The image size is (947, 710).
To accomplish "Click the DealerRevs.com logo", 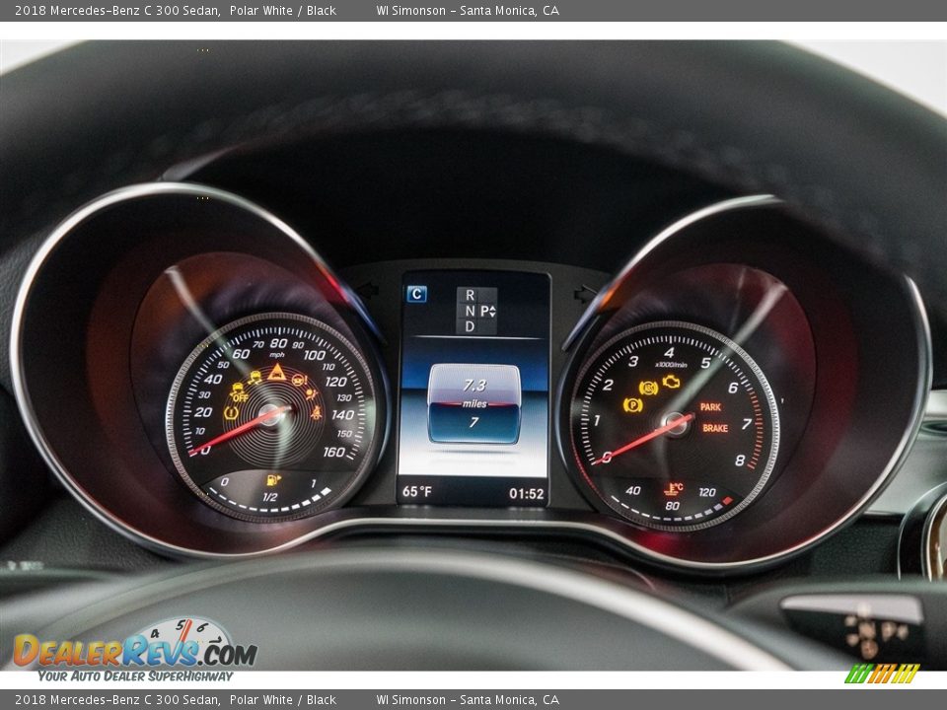I will [135, 651].
